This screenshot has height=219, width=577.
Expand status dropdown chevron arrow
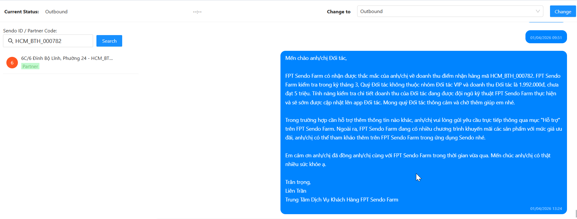(x=538, y=11)
